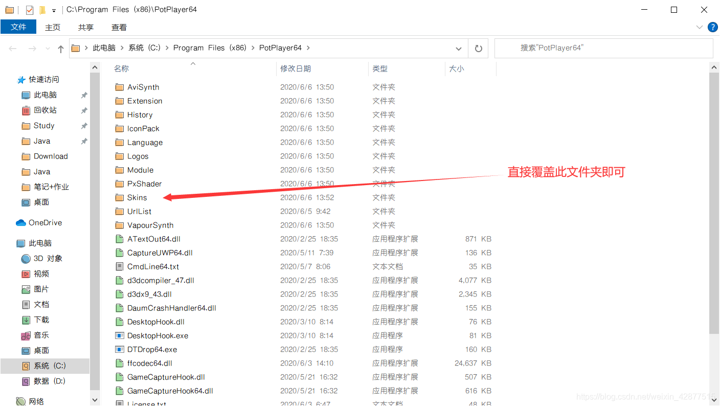This screenshot has height=406, width=720.
Task: Go back with the Back arrow
Action: [13, 49]
